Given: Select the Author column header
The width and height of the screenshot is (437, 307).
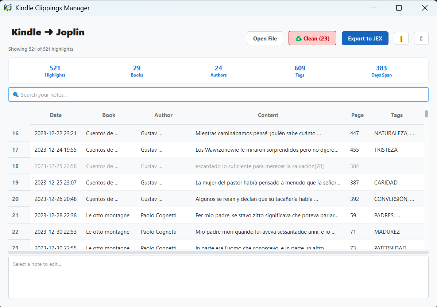Looking at the screenshot, I should click(x=163, y=115).
